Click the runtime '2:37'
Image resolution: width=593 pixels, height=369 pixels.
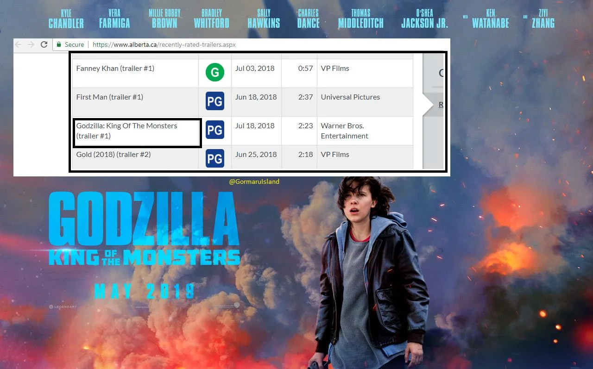click(306, 97)
